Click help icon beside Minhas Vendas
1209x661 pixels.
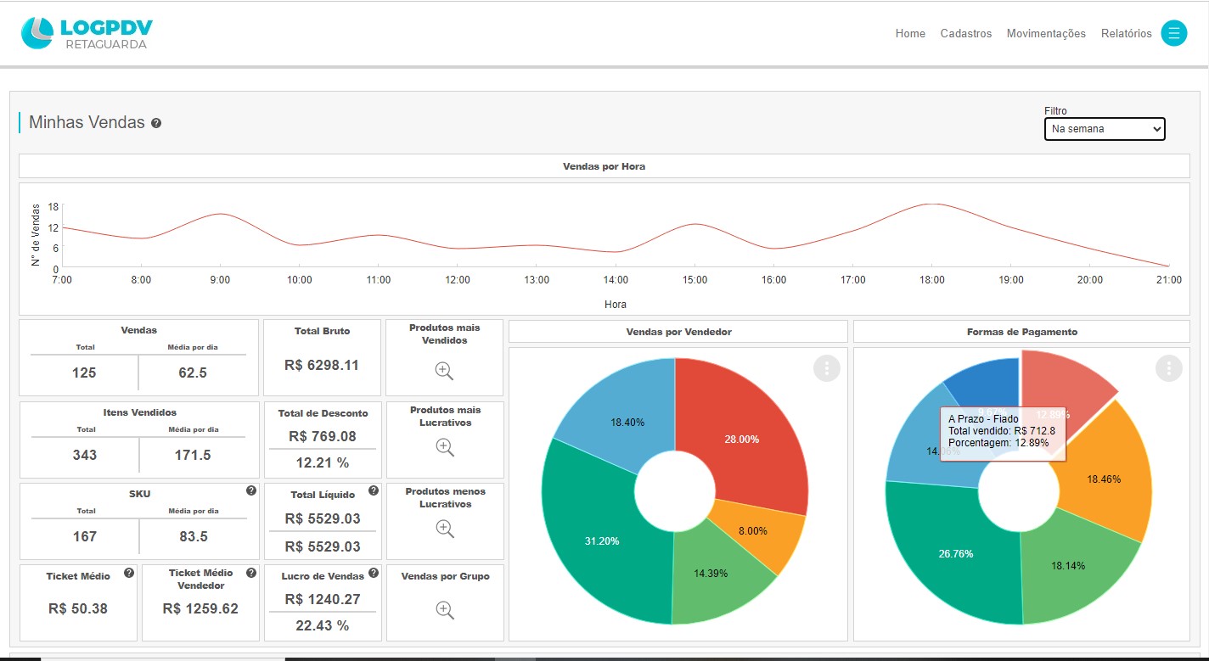(156, 123)
